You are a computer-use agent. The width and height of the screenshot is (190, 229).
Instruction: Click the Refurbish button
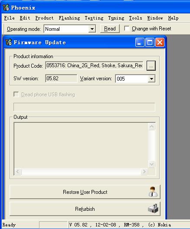(x=85, y=209)
